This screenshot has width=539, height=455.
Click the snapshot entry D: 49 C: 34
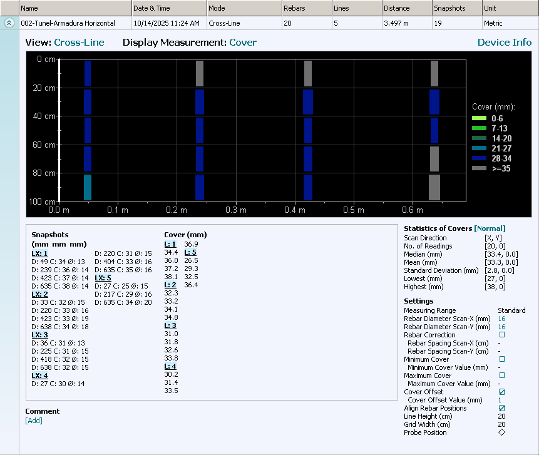point(58,262)
